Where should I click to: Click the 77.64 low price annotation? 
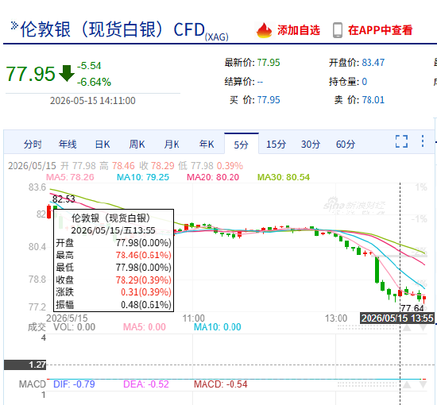pos(412,308)
